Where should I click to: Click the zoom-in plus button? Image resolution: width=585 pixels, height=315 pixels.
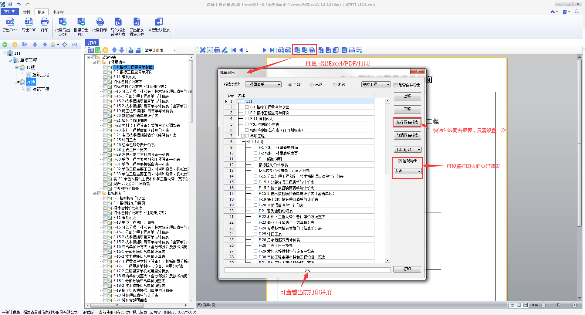click(574, 305)
